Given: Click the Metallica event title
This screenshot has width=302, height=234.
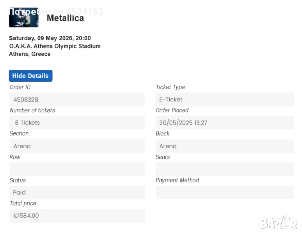Looking at the screenshot, I should [x=65, y=18].
